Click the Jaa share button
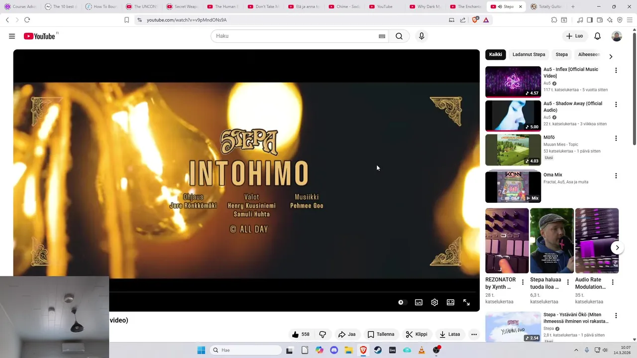Image resolution: width=637 pixels, height=358 pixels. [347, 335]
